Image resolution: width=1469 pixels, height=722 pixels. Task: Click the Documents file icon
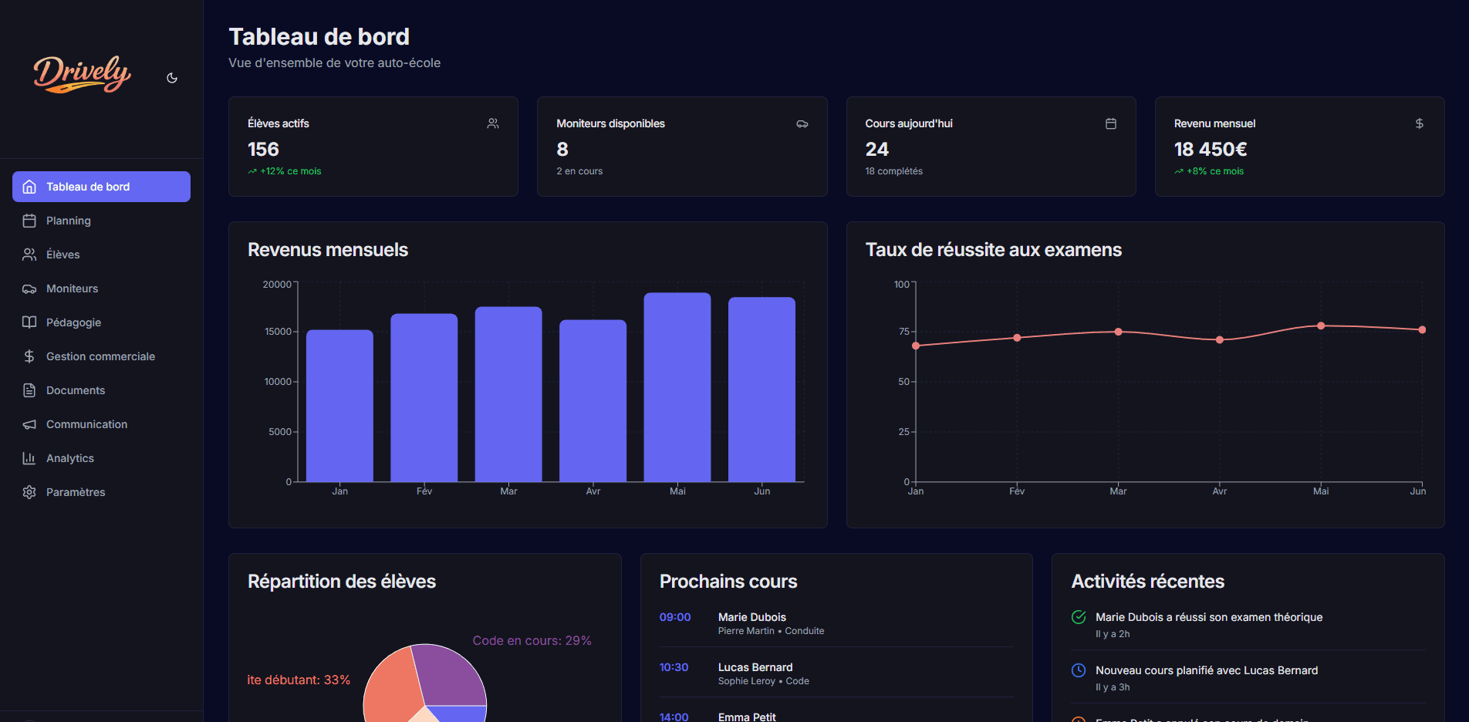(29, 390)
